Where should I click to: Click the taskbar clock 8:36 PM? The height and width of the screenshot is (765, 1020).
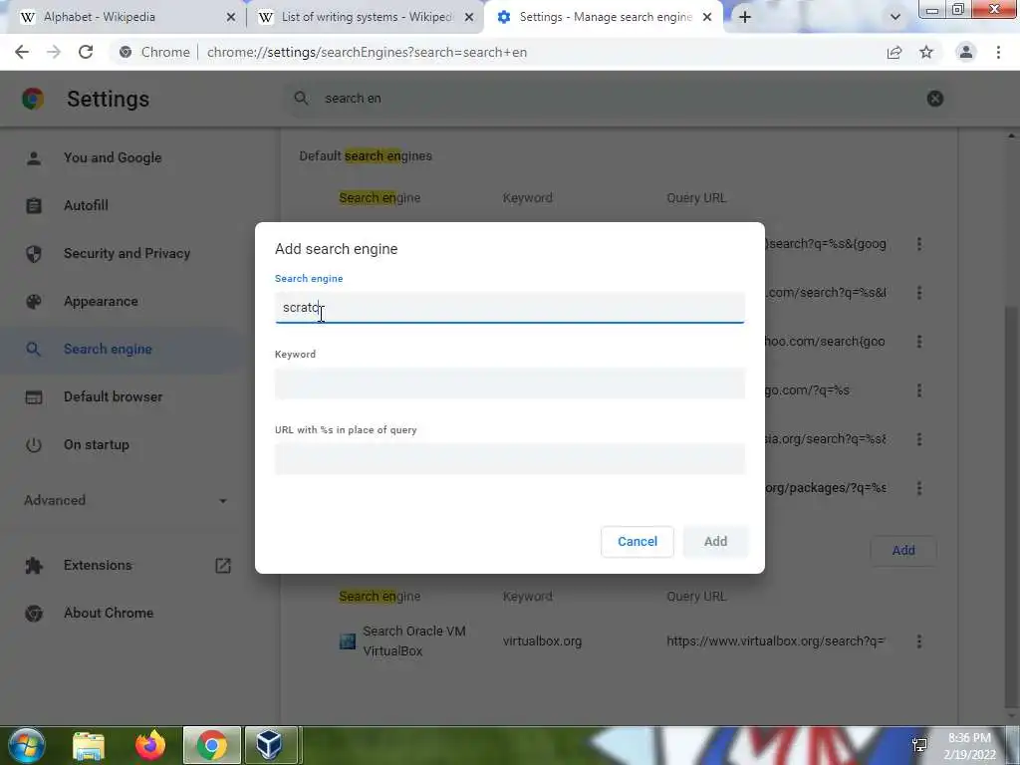tap(969, 738)
